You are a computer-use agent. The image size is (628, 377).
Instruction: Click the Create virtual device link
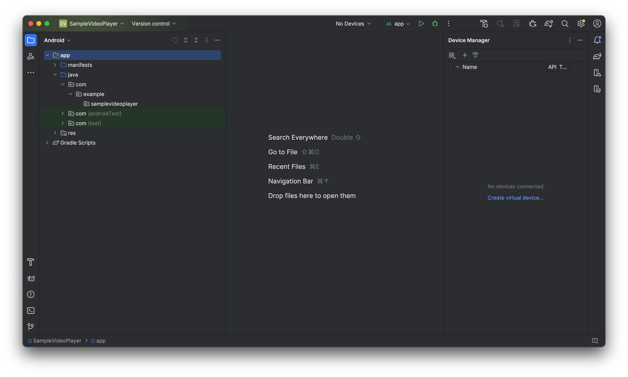[515, 198]
